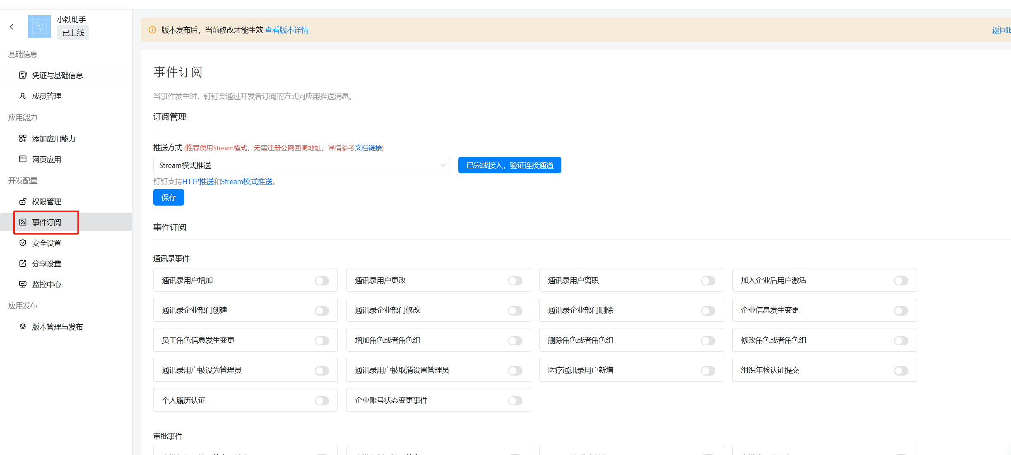Open the 查看版本详情 link
The image size is (1011, 455).
(x=286, y=30)
